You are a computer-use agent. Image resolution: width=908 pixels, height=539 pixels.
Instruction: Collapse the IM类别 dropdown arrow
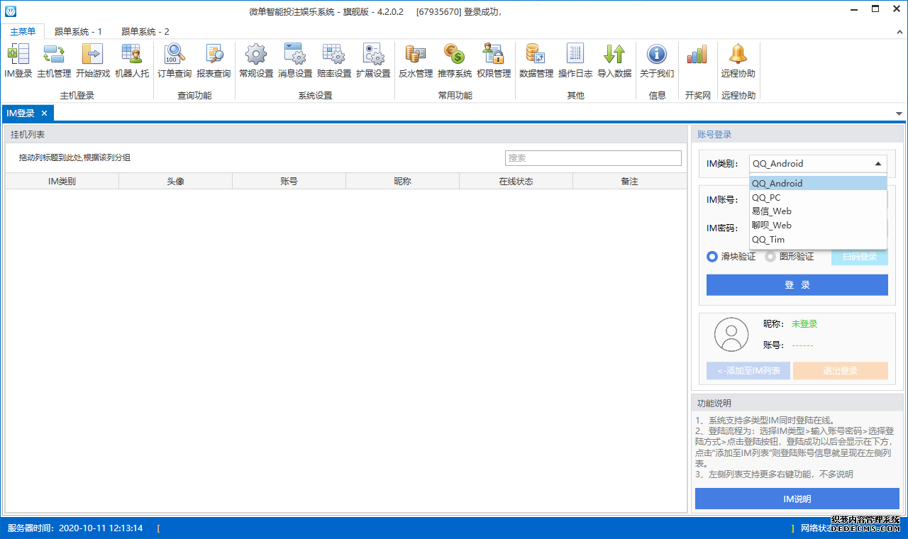(878, 164)
